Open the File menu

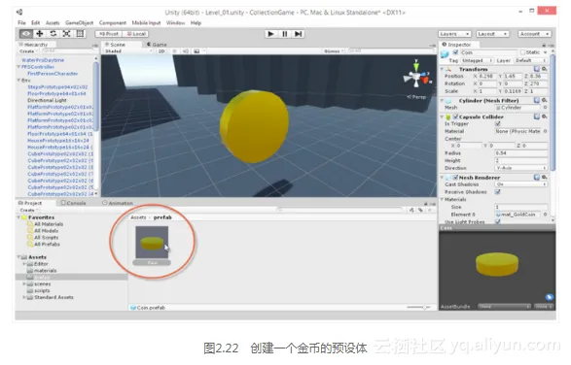click(21, 23)
